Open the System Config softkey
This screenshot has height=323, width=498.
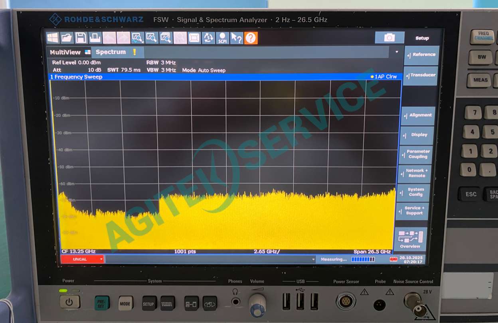tap(413, 192)
